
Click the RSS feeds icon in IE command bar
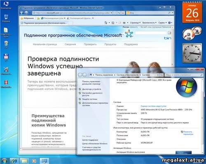[x=113, y=23]
